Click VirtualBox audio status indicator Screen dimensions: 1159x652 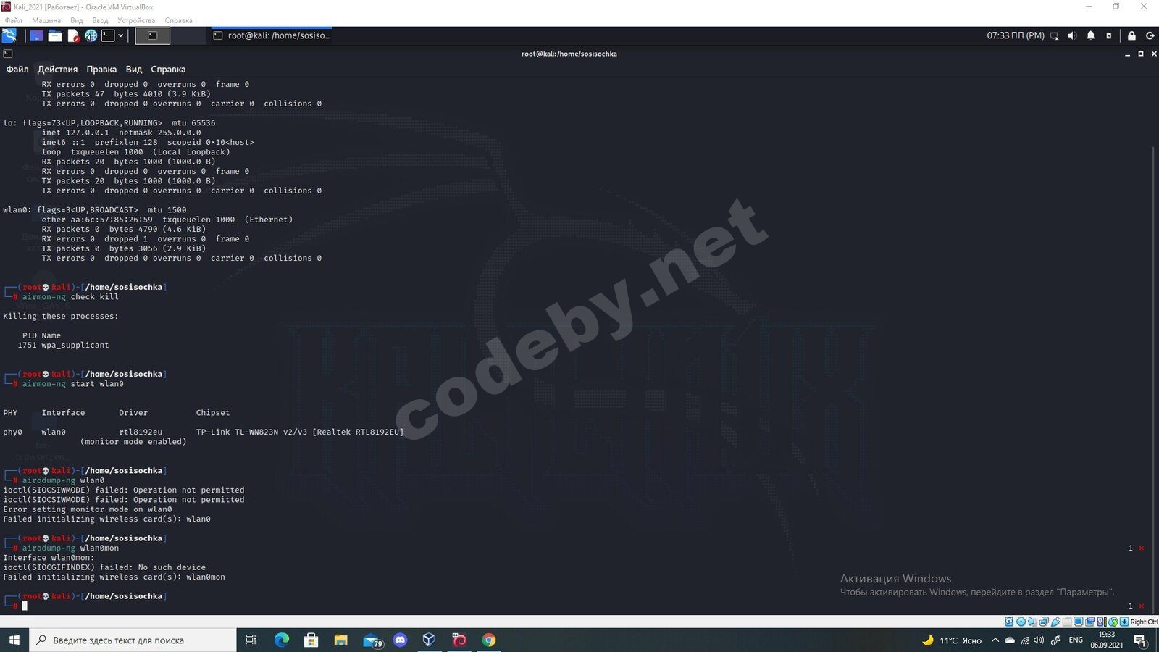point(1032,622)
